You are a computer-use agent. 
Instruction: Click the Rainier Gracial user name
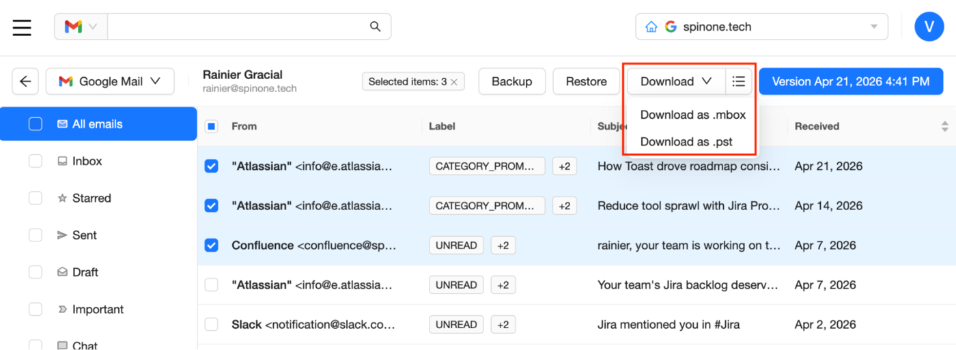coord(242,74)
